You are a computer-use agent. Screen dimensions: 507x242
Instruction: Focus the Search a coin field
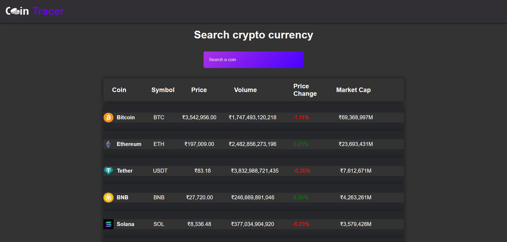[253, 60]
